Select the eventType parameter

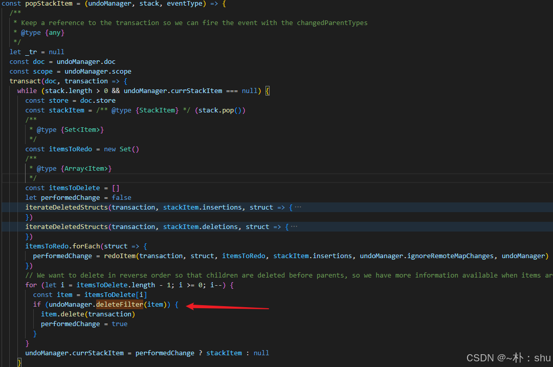click(x=185, y=4)
